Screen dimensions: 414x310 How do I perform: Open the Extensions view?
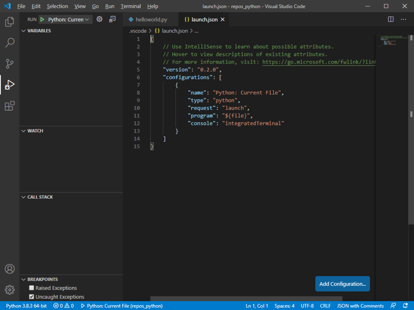tap(9, 106)
